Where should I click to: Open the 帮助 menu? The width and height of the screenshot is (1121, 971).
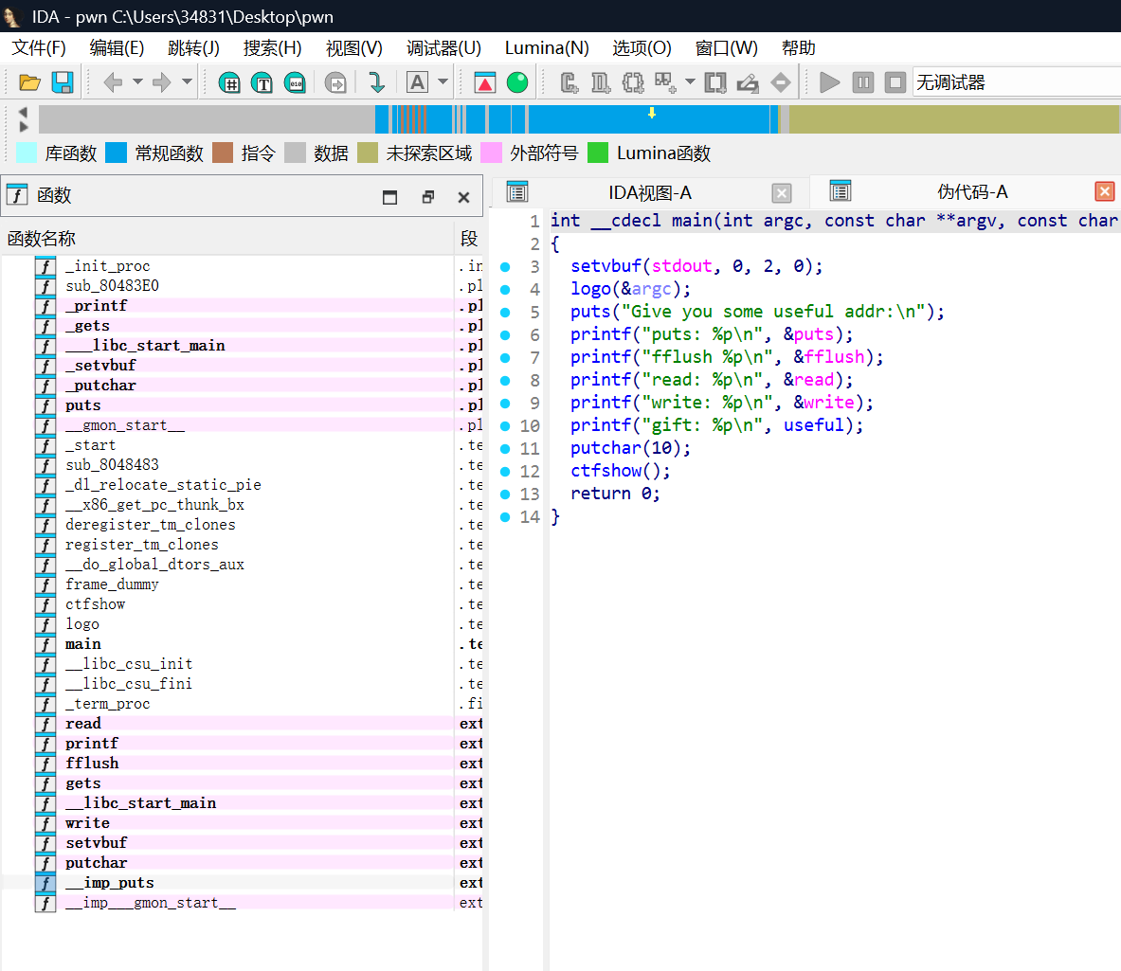pos(799,48)
